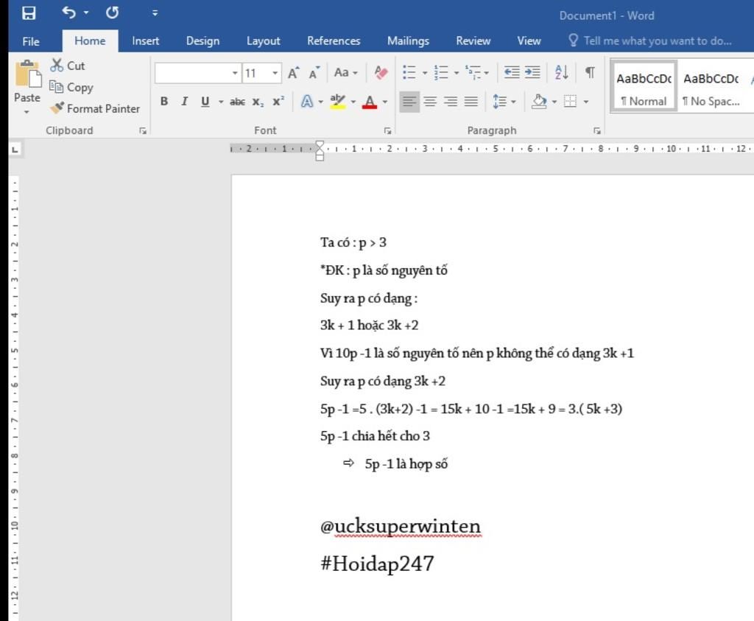Screen dimensions: 754x621
Task: Toggle Italic formatting
Action: click(184, 102)
